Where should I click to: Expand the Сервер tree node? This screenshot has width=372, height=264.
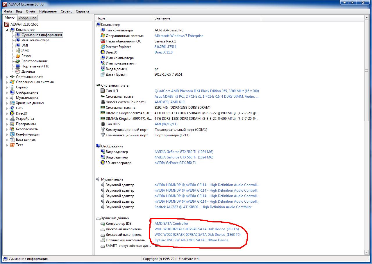[x=7, y=88]
